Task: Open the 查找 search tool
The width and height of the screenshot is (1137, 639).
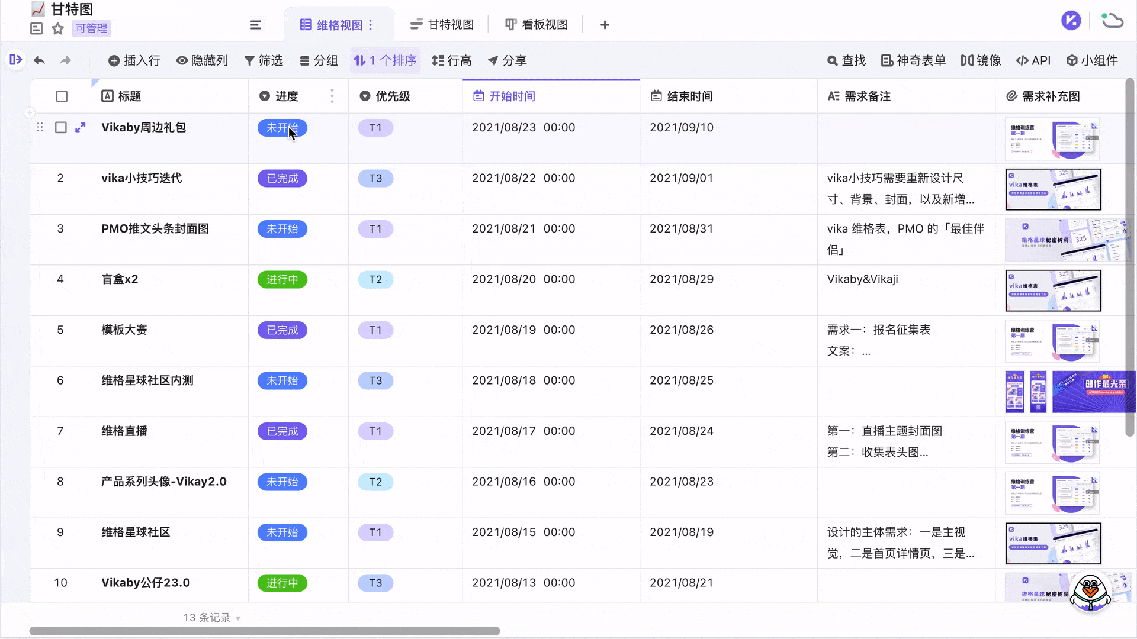Action: 846,60
